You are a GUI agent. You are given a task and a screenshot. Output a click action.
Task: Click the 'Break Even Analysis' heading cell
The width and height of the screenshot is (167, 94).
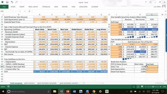[x=118, y=62]
